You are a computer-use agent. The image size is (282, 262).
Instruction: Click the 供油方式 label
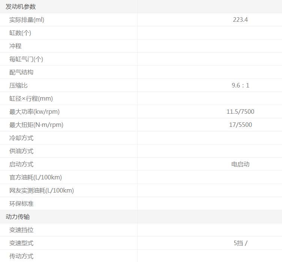click(x=21, y=151)
